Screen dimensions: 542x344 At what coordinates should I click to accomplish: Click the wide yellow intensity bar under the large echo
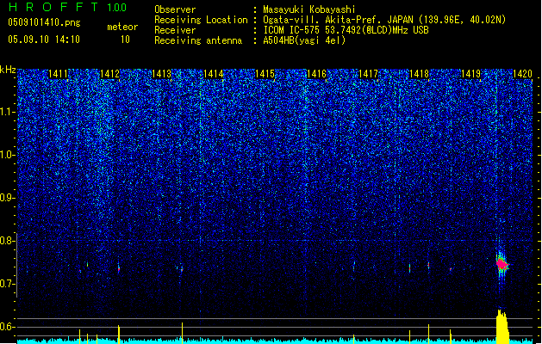point(502,327)
